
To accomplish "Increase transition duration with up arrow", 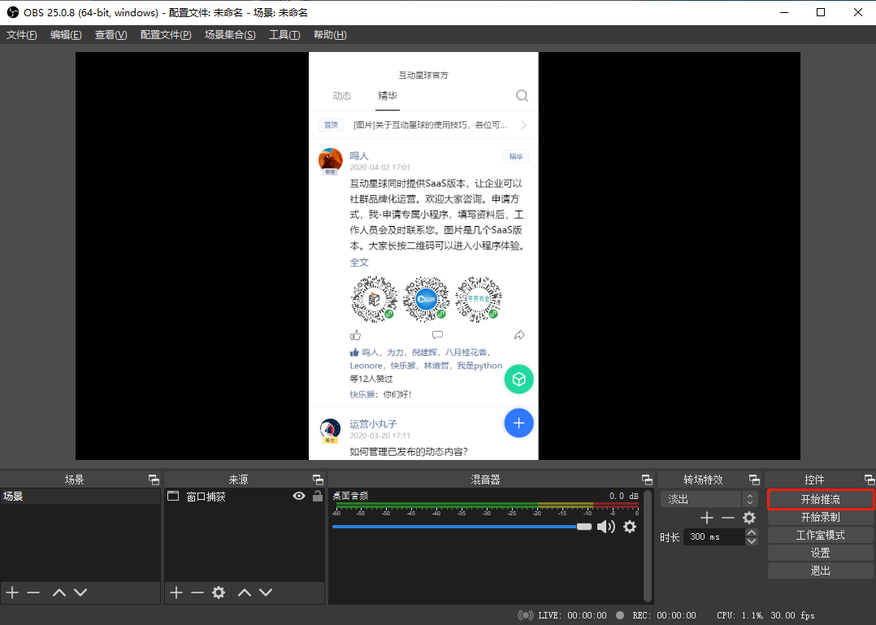I will 752,533.
